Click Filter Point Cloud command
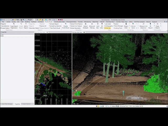Image resolution: width=168 pixels, height=126 pixels. click(55, 28)
